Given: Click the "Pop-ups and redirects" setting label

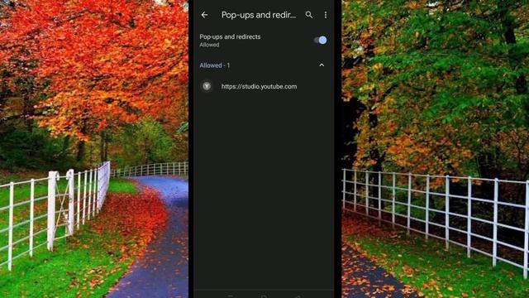Looking at the screenshot, I should 230,36.
